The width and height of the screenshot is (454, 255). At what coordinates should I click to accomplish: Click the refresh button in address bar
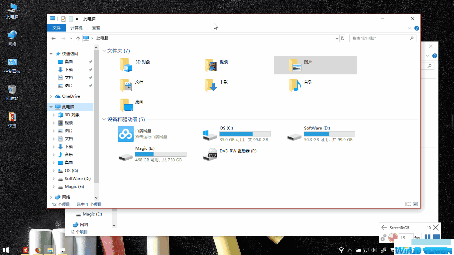[x=343, y=39]
